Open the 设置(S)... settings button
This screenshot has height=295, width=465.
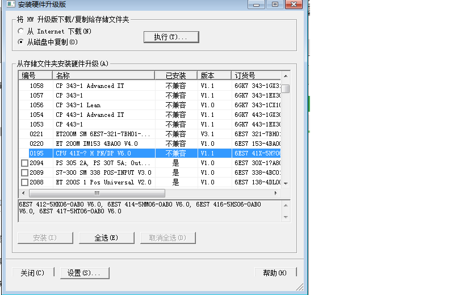coord(85,273)
